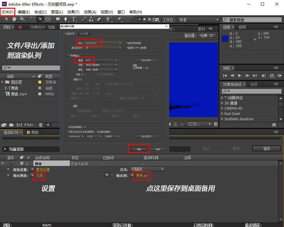Jump to last frame in Preview panel
The height and width of the screenshot is (227, 284).
(x=255, y=76)
